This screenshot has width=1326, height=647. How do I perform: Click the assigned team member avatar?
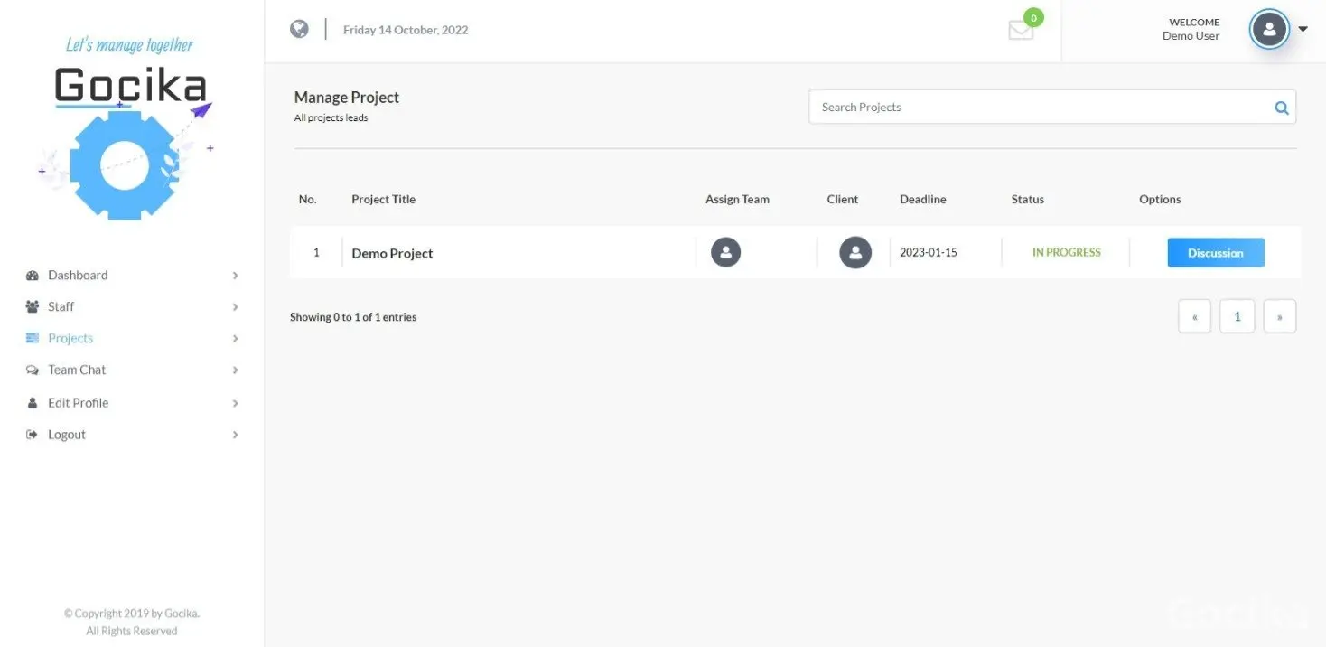pyautogui.click(x=725, y=252)
